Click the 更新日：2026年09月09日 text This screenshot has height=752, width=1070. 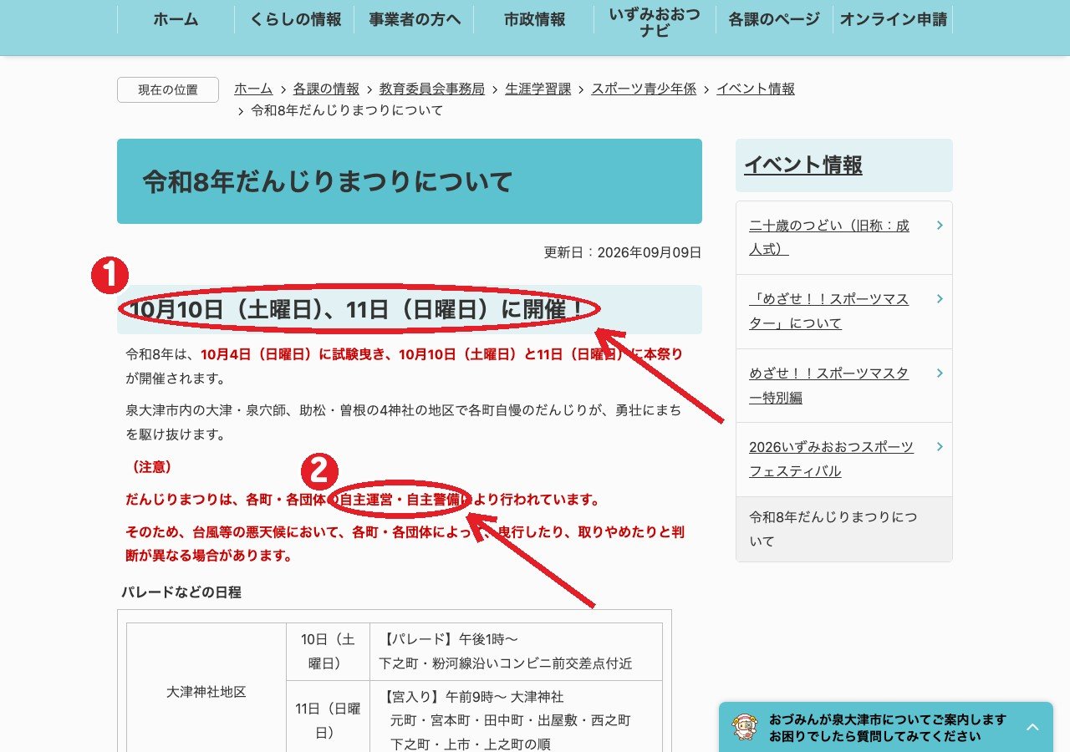point(623,252)
